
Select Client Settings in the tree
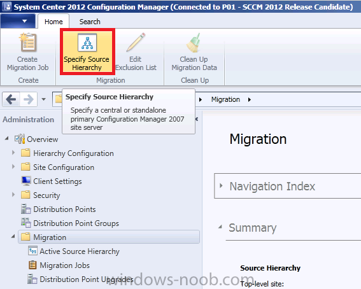[57, 181]
